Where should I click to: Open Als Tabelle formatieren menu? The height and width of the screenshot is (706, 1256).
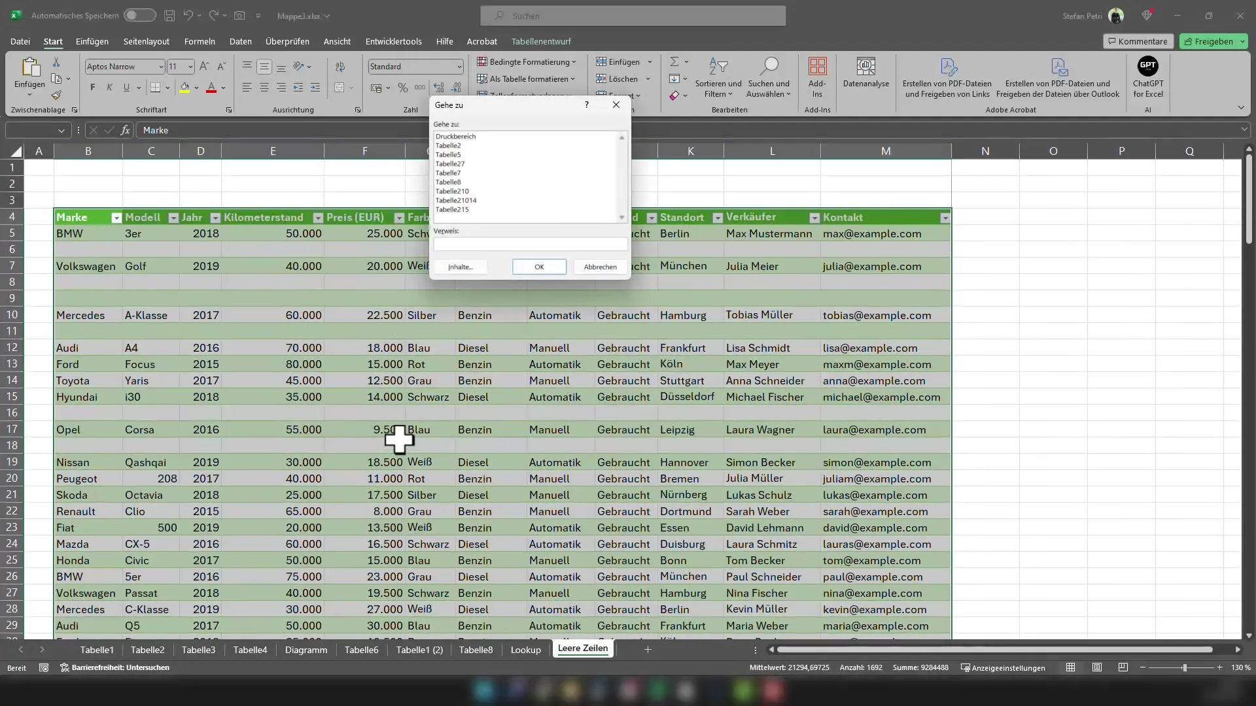click(526, 78)
